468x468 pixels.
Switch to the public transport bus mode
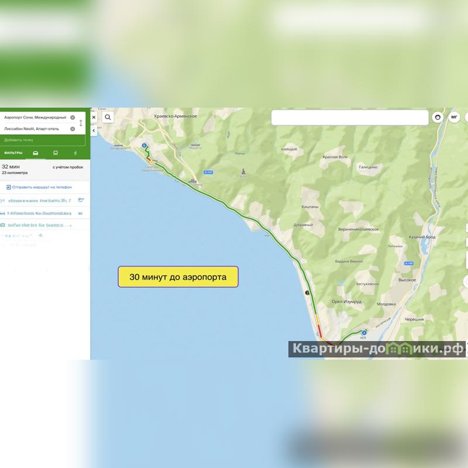tap(56, 153)
